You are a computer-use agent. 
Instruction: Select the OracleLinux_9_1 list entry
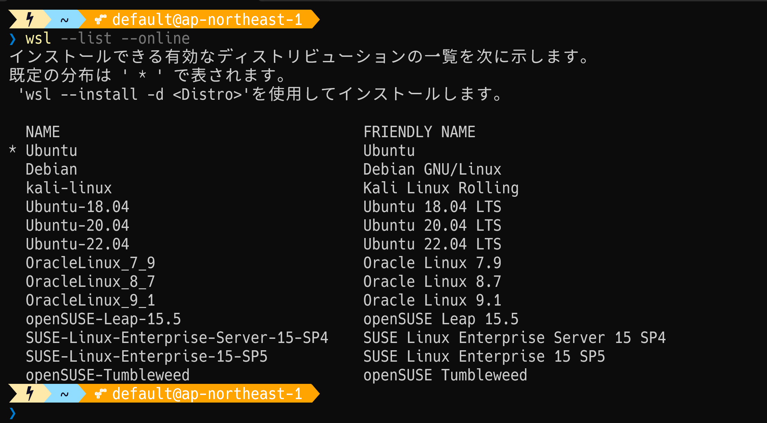[90, 300]
